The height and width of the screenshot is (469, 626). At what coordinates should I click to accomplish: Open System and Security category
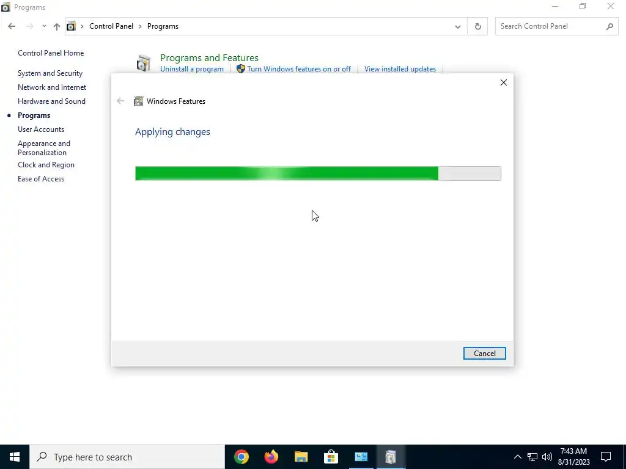(x=50, y=73)
